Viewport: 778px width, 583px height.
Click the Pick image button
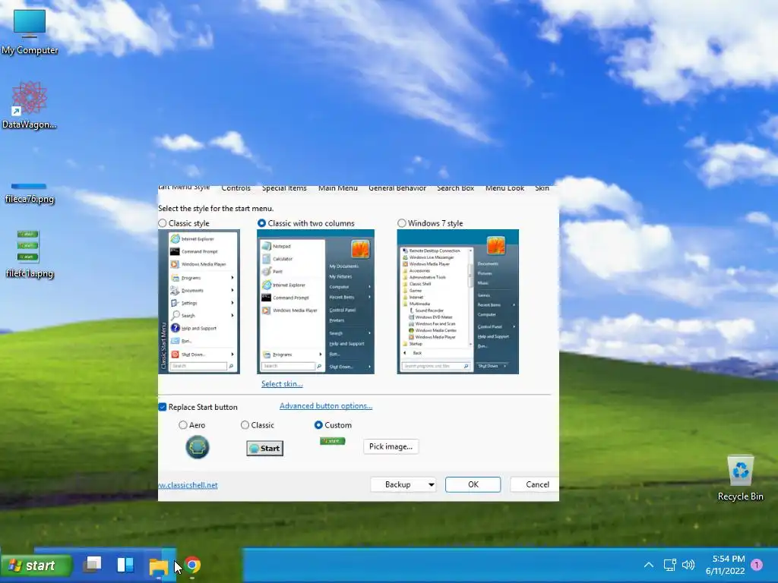(391, 446)
